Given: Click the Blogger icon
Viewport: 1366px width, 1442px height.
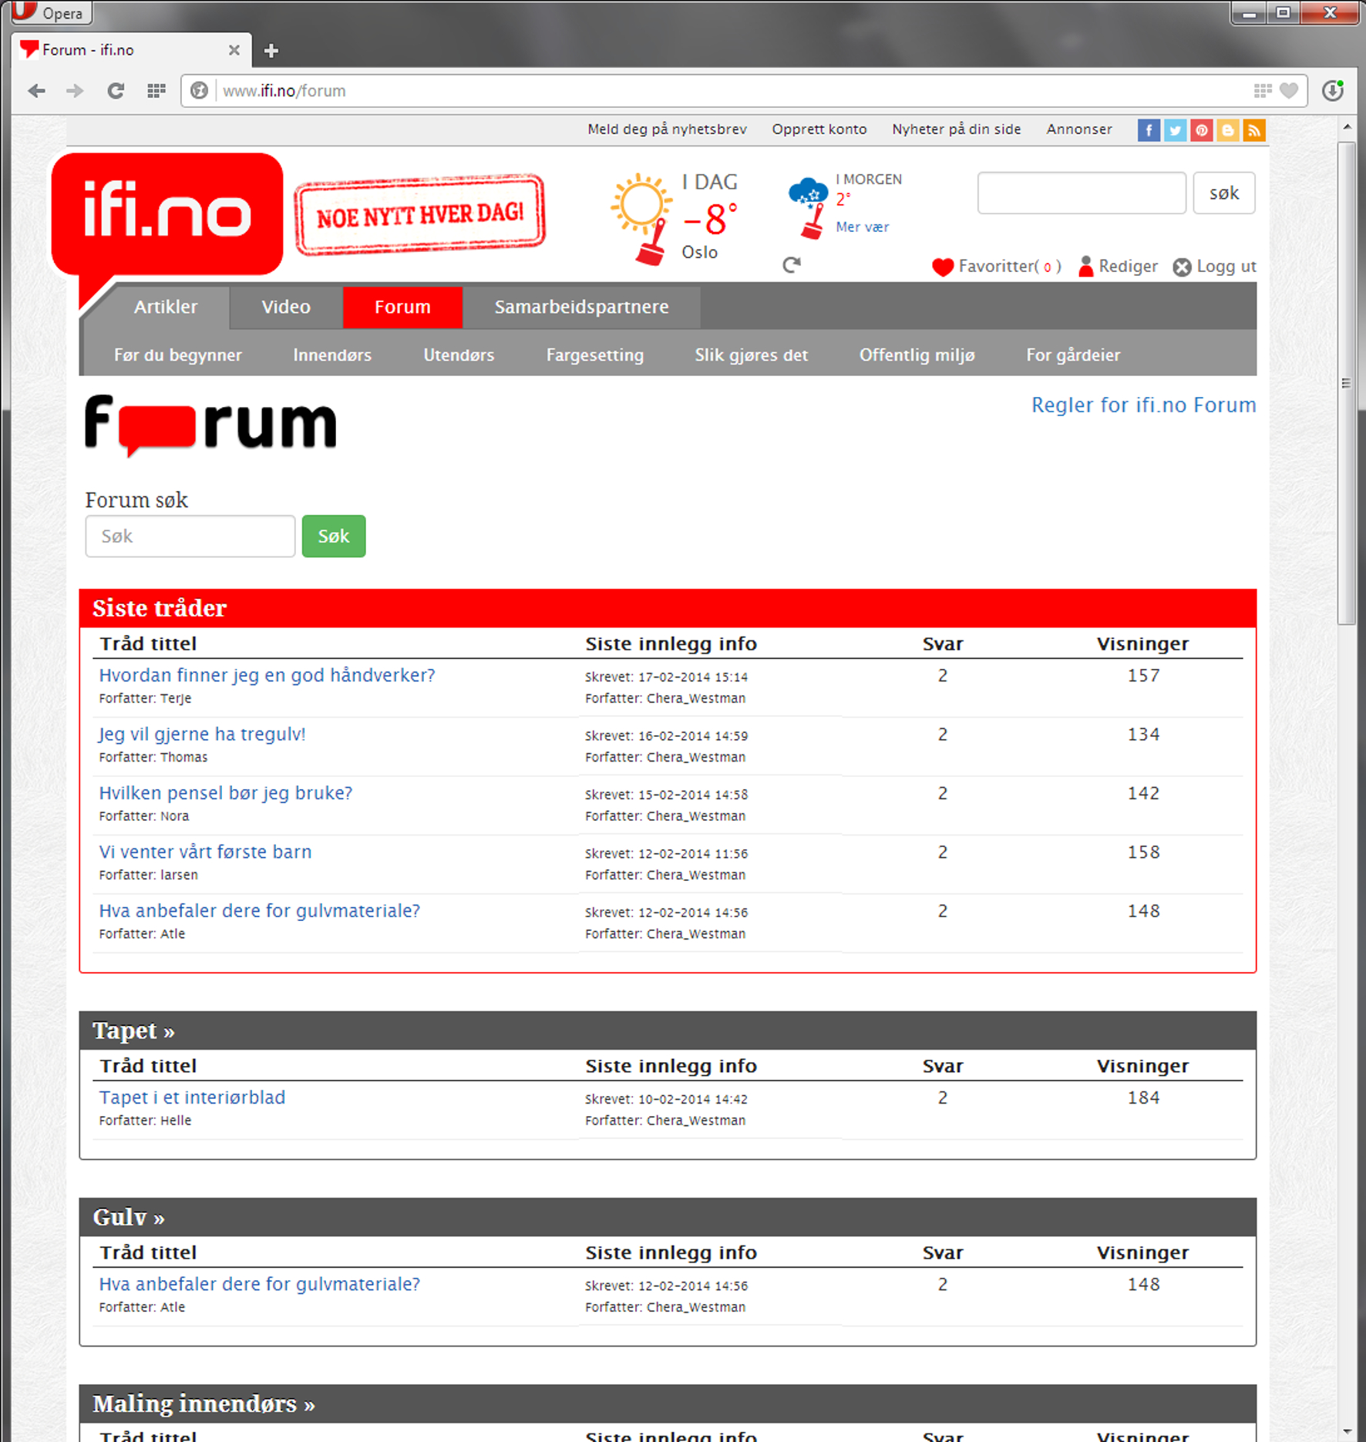Looking at the screenshot, I should pyautogui.click(x=1227, y=129).
